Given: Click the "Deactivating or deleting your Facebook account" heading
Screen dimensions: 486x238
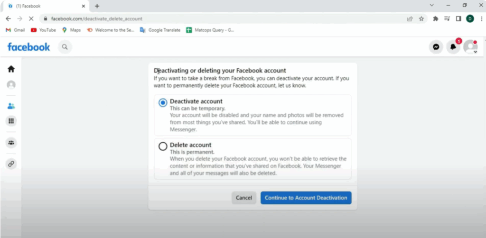Looking at the screenshot, I should click(220, 71).
